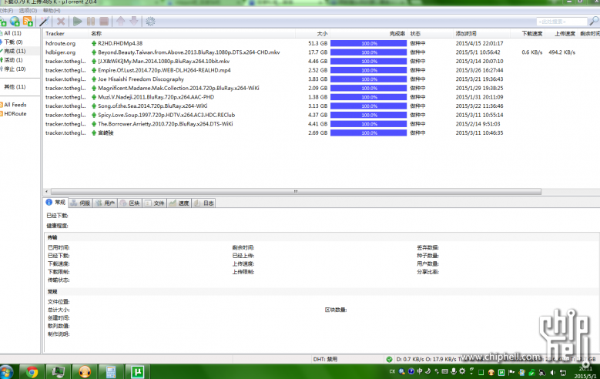Select All Feeds in the sidebar
This screenshot has height=379, width=600.
coord(15,105)
